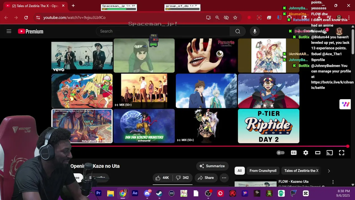Open the YouTube guide hamburger menu
Image resolution: width=355 pixels, height=200 pixels.
(9, 31)
